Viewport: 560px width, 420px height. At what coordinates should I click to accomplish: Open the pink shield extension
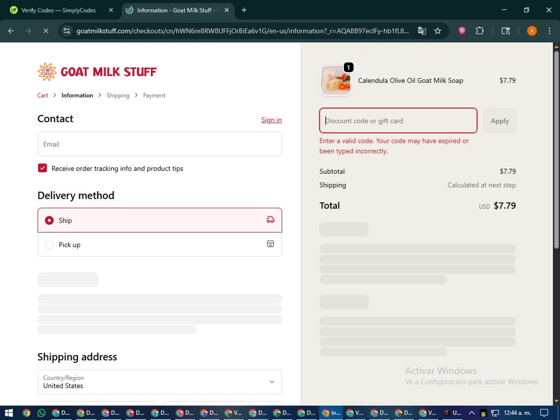coord(462,31)
